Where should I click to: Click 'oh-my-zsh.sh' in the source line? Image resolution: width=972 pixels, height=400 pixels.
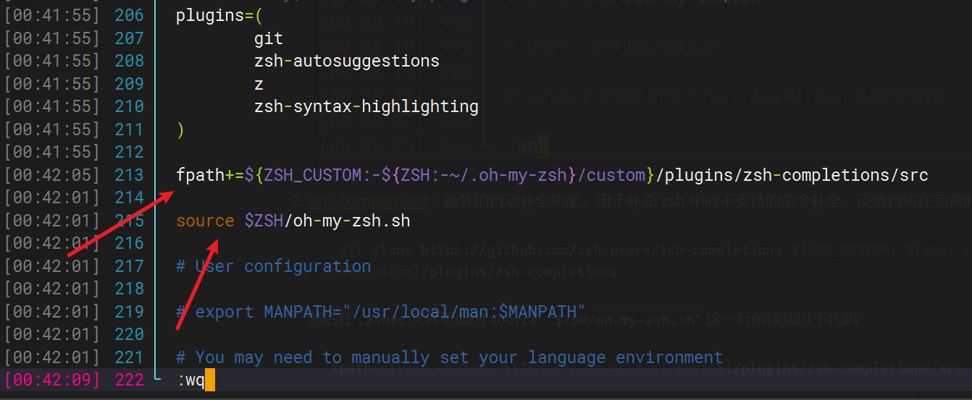point(351,221)
